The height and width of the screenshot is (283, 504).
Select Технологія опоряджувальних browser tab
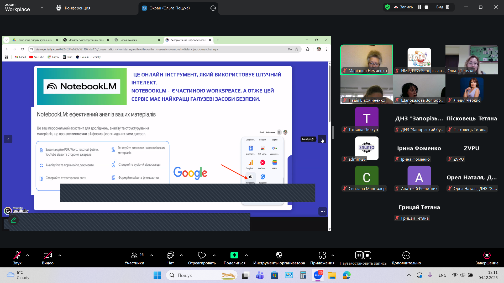(35, 40)
